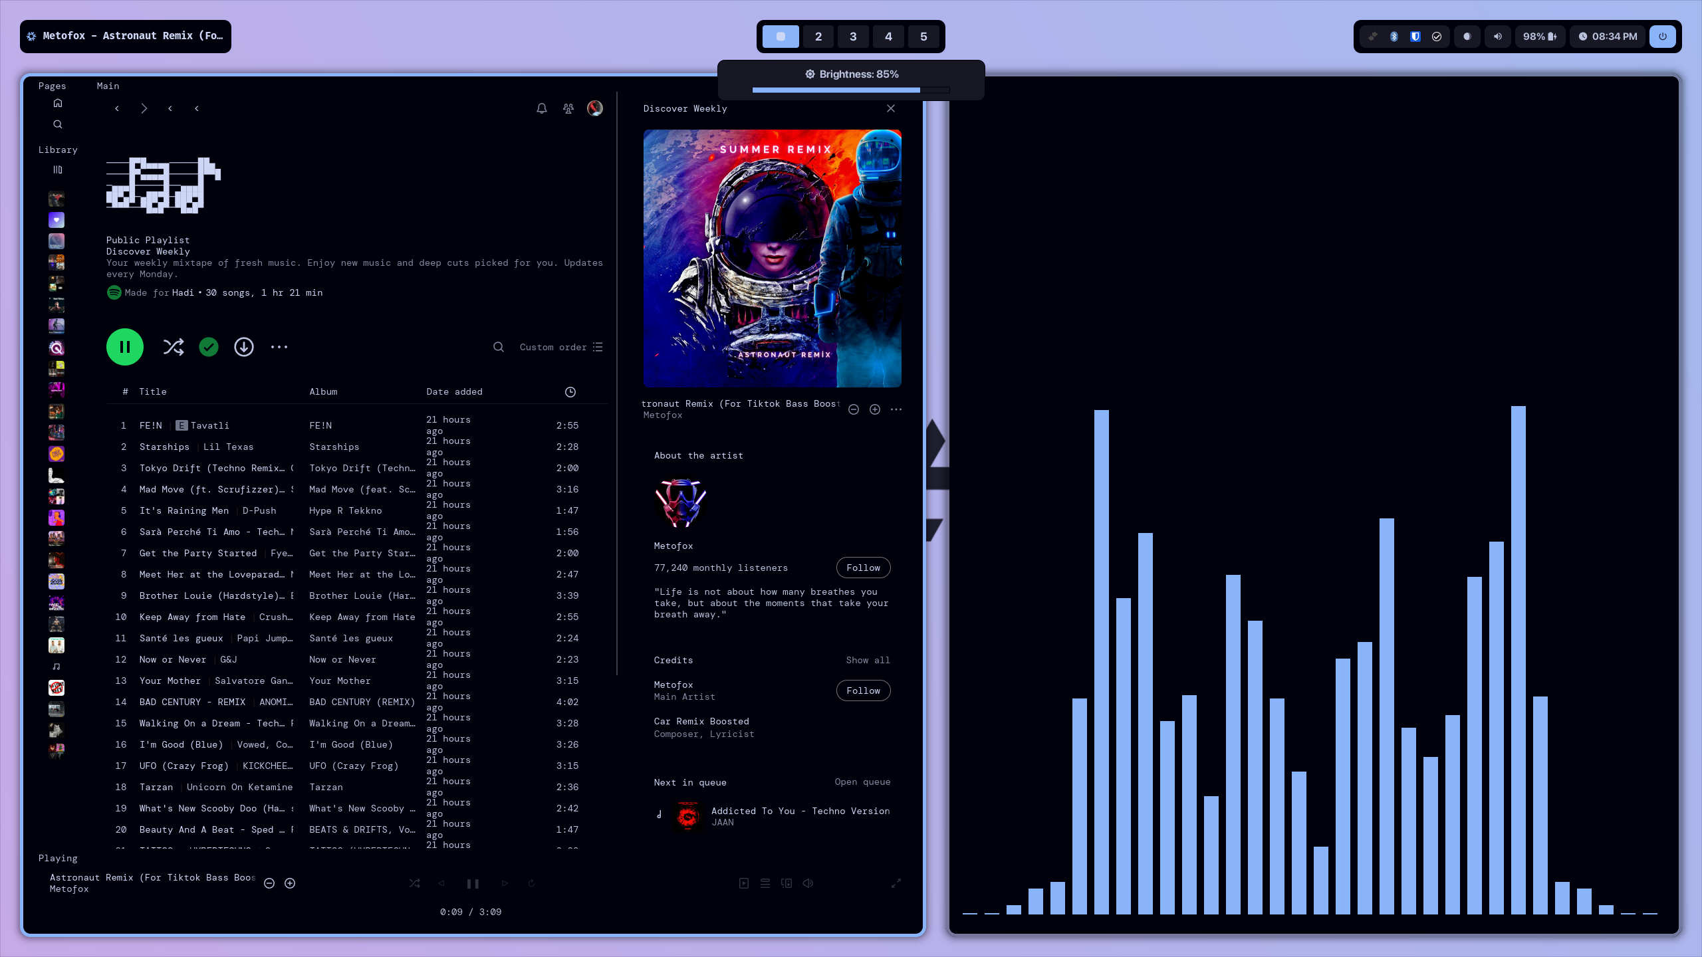The image size is (1702, 957).
Task: Switch to workspace 5 in top bar
Action: (923, 37)
